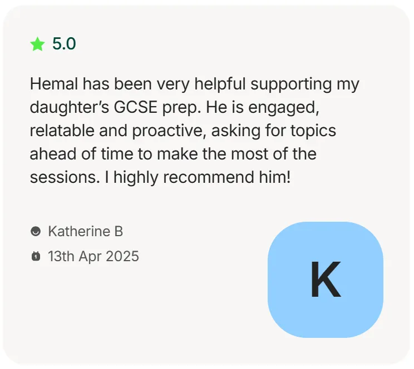This screenshot has height=369, width=414.
Task: Click the calendar icon beside the date
Action: (x=36, y=256)
